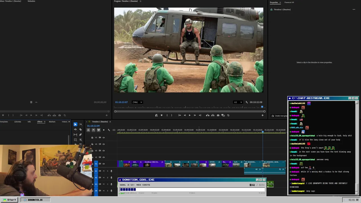361x203 pixels.
Task: Switch to the Properties tab
Action: pos(274,2)
